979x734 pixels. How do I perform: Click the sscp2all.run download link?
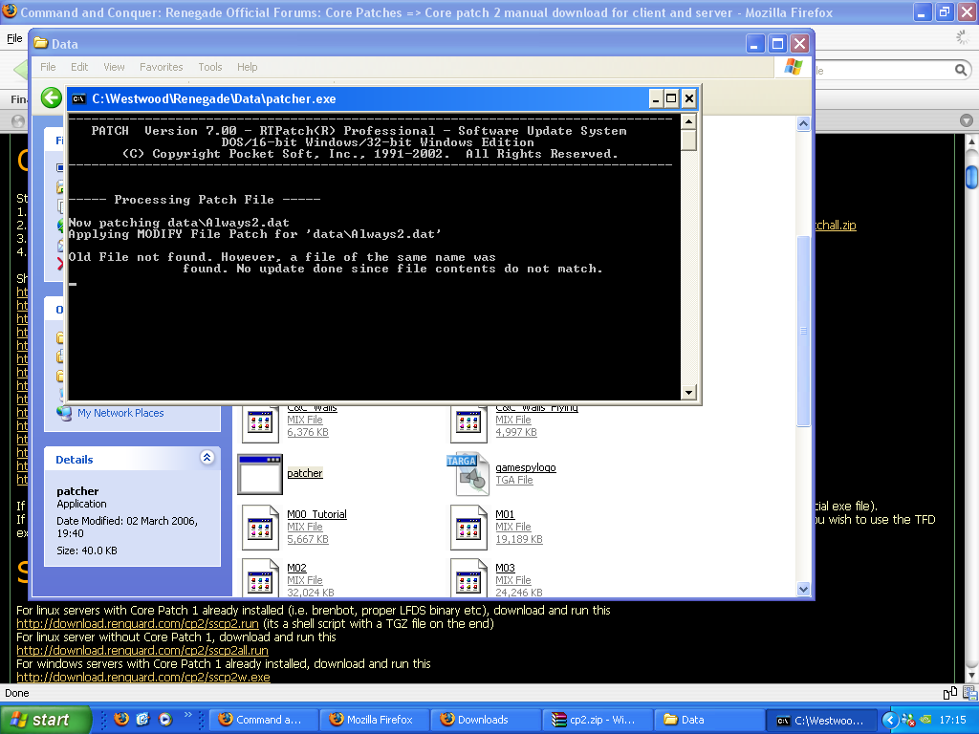[141, 650]
